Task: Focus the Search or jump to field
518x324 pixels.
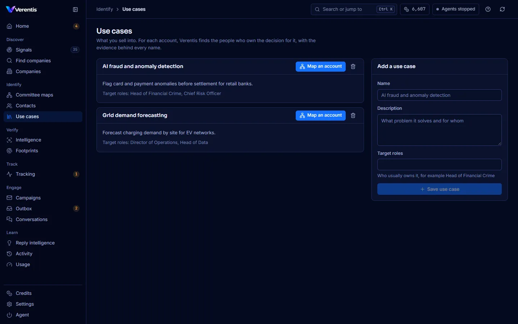Action: tap(354, 9)
